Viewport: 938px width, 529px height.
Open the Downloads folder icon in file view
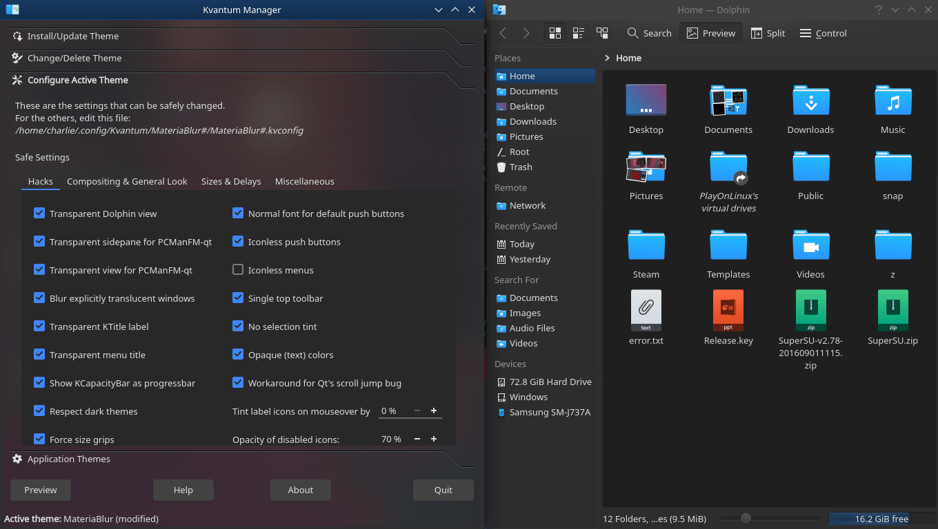(810, 101)
